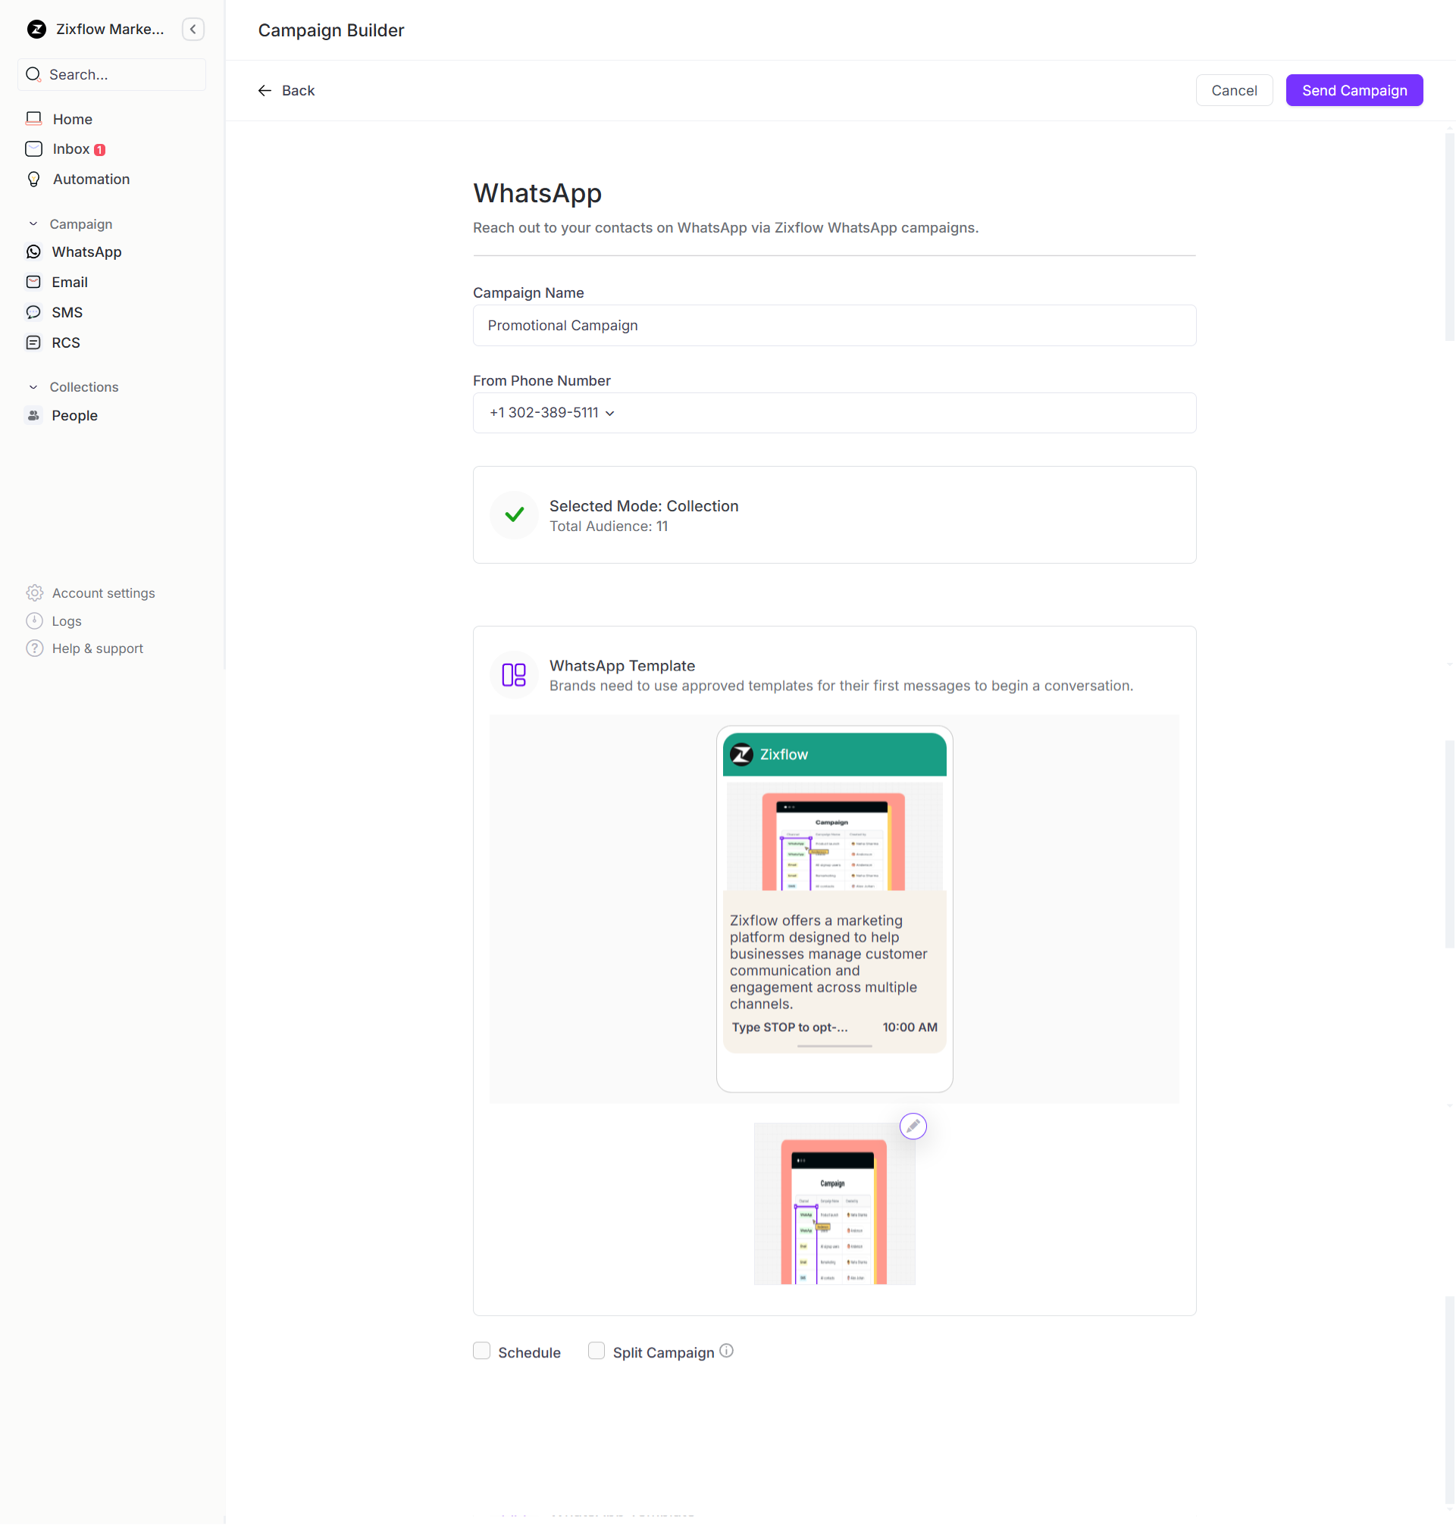Collapse the Campaign section in sidebar
Viewport: 1456px width, 1525px height.
tap(33, 223)
